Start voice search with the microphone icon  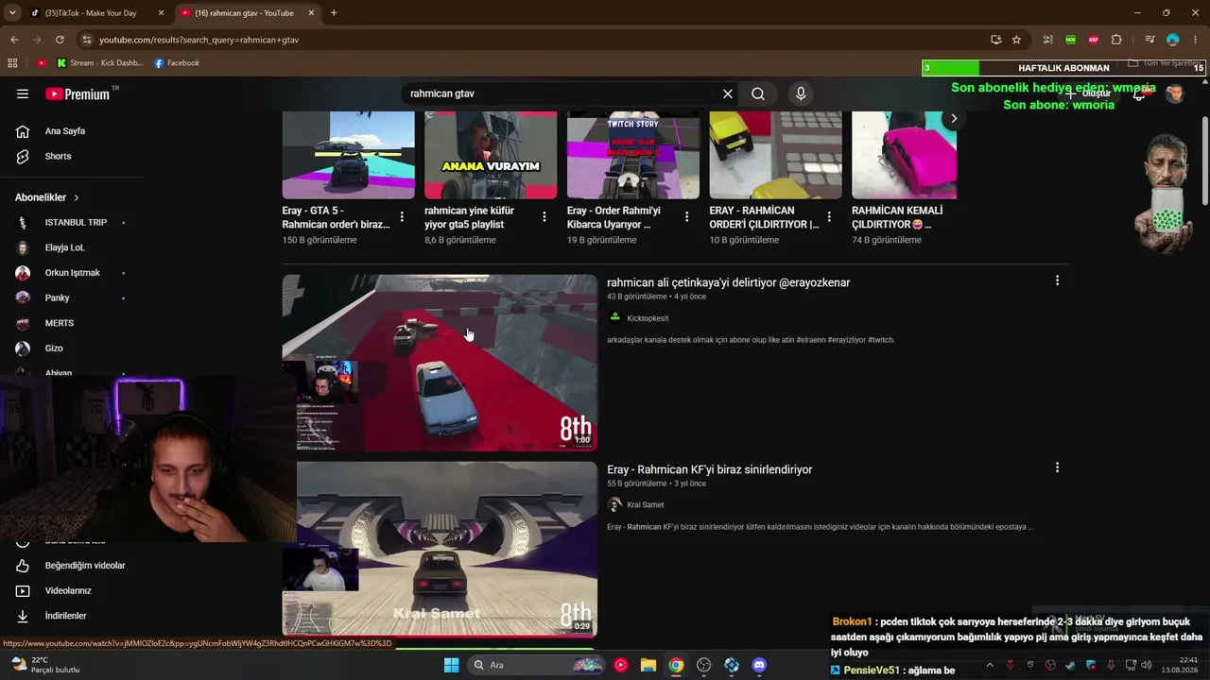pos(801,93)
